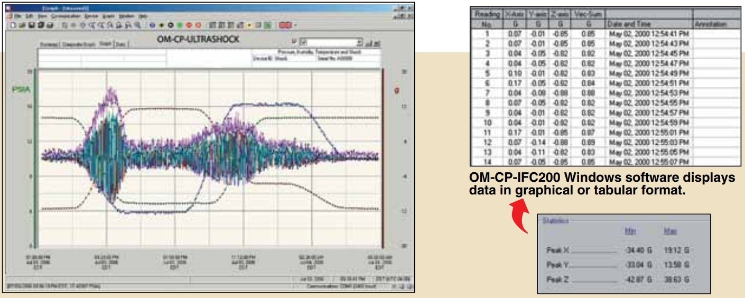
Task: Open the Graph menu
Action: point(108,16)
